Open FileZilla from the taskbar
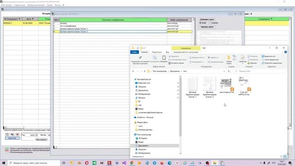Viewport: 295px width, 166px height. (109, 163)
